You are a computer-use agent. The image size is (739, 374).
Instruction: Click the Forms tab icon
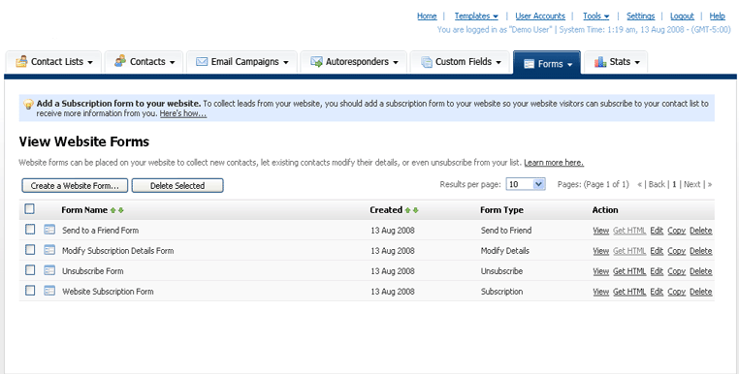530,64
